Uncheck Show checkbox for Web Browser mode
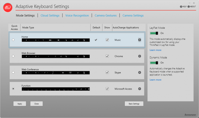This screenshot has width=199, height=118. pyautogui.click(x=107, y=56)
